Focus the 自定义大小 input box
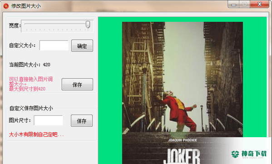The height and width of the screenshot is (164, 272). pyautogui.click(x=54, y=45)
